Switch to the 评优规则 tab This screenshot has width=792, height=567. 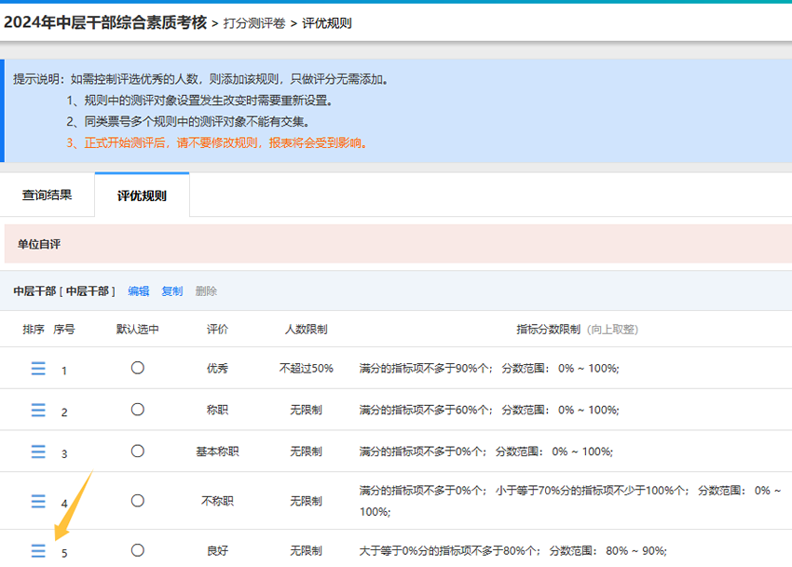142,196
